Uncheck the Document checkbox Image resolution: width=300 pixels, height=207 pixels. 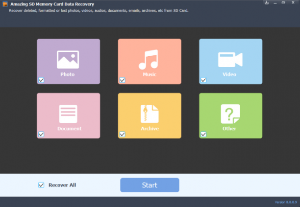click(41, 134)
